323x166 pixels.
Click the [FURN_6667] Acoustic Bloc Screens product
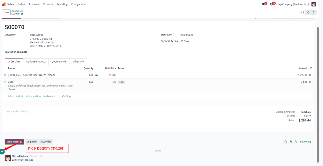(31, 75)
